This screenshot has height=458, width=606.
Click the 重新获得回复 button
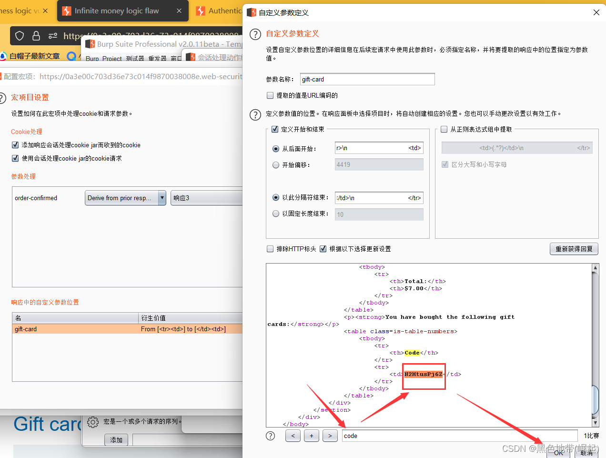574,249
